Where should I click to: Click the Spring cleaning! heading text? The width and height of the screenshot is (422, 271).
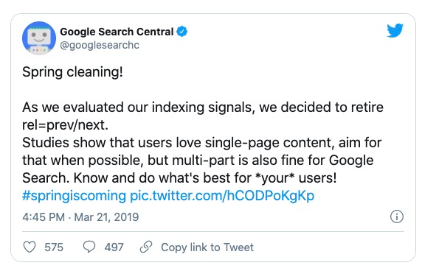coord(72,72)
